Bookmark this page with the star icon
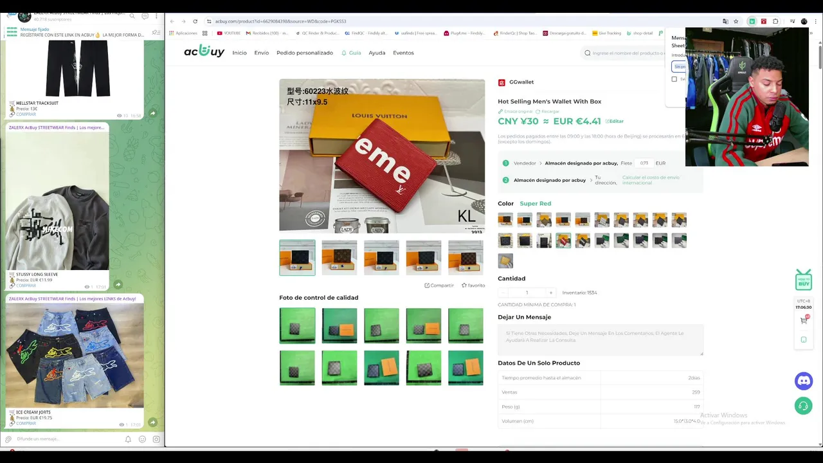The height and width of the screenshot is (463, 823). pyautogui.click(x=736, y=21)
